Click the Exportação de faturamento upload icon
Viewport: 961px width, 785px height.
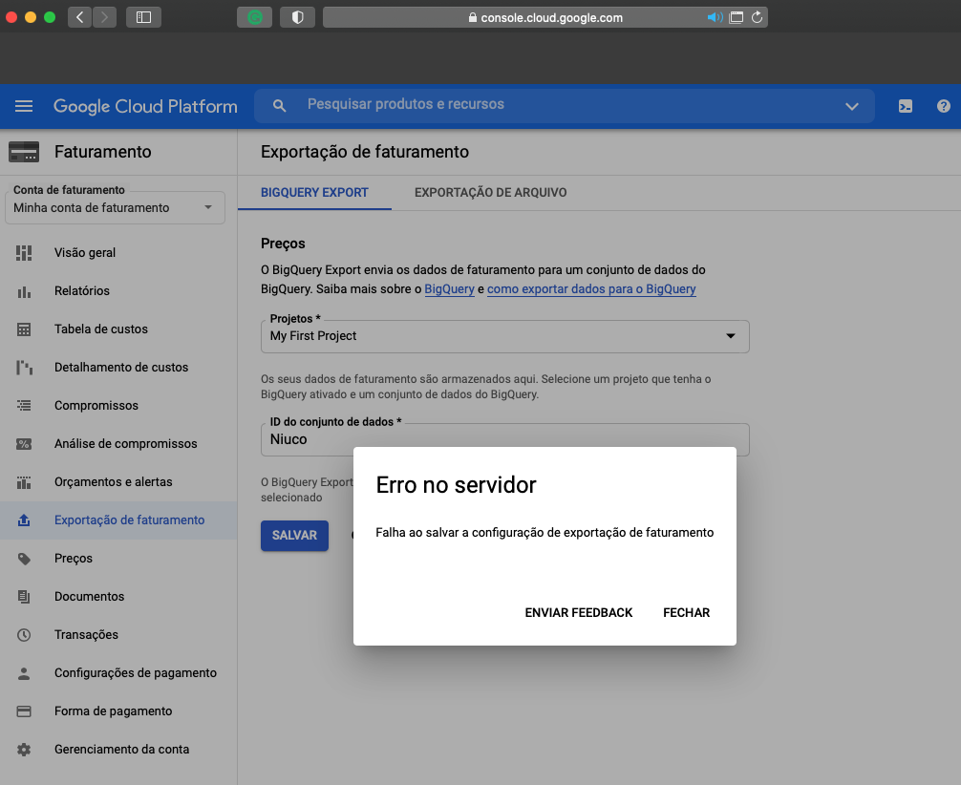click(24, 520)
